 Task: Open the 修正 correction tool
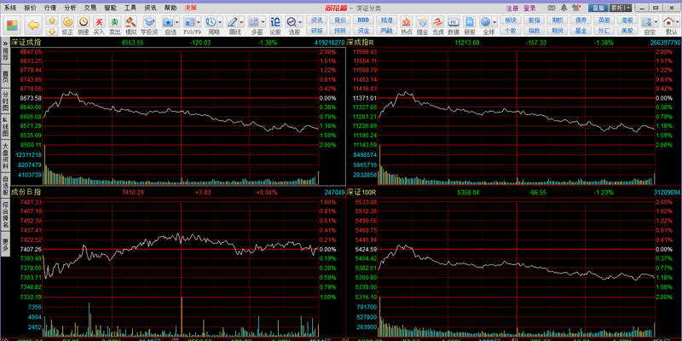[67, 24]
